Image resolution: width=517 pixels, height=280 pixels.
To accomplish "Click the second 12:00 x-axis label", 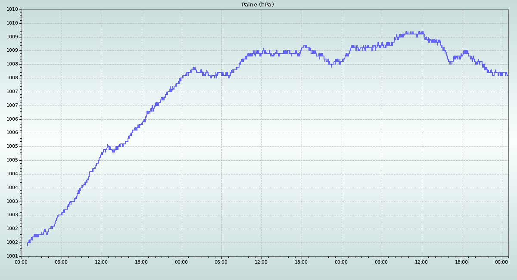I will [261, 261].
